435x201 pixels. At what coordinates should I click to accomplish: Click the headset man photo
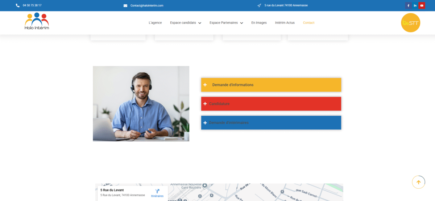point(141,103)
